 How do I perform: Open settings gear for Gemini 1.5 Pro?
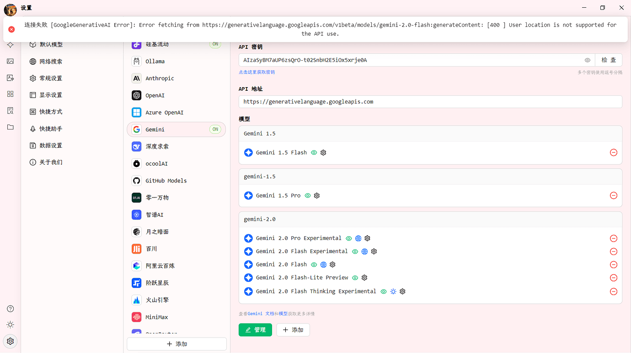coord(317,196)
